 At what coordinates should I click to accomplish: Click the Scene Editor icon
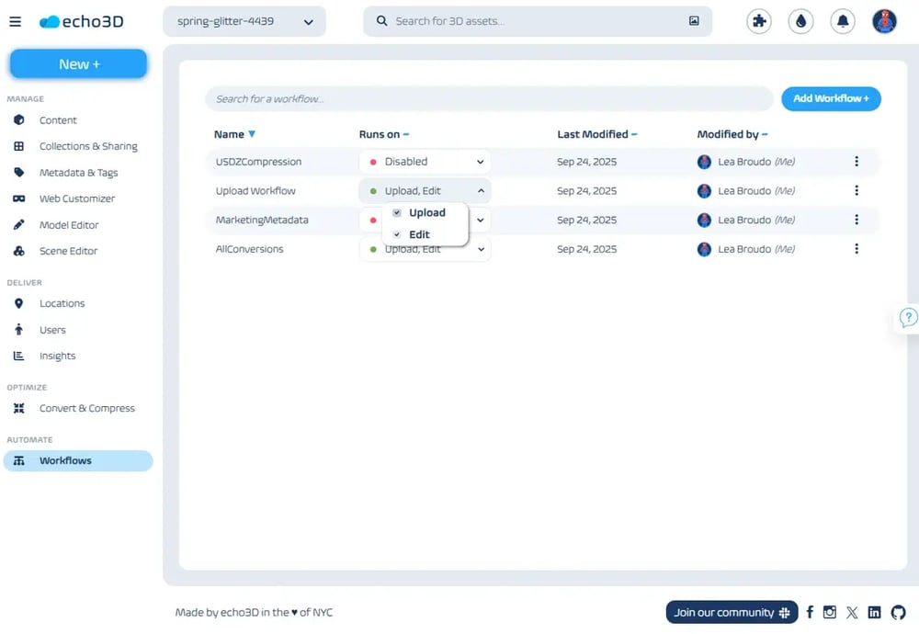19,251
